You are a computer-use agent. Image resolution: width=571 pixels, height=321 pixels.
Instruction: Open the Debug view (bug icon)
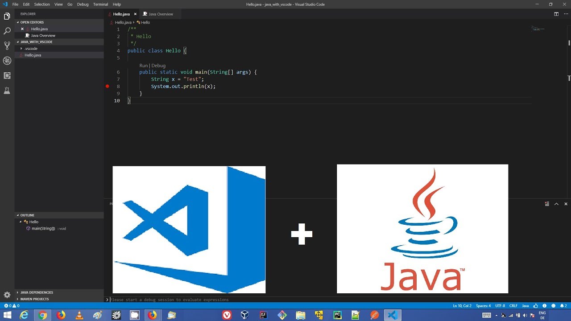point(7,61)
